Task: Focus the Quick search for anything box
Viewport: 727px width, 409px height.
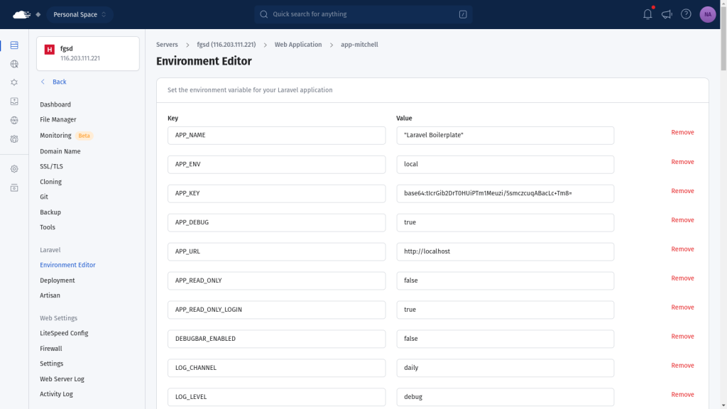Action: [x=363, y=14]
